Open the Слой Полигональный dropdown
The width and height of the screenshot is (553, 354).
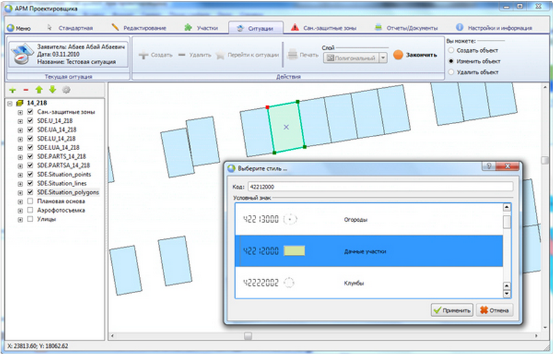(x=383, y=58)
